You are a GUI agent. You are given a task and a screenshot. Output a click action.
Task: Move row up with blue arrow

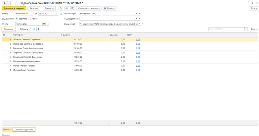[x=34, y=29]
